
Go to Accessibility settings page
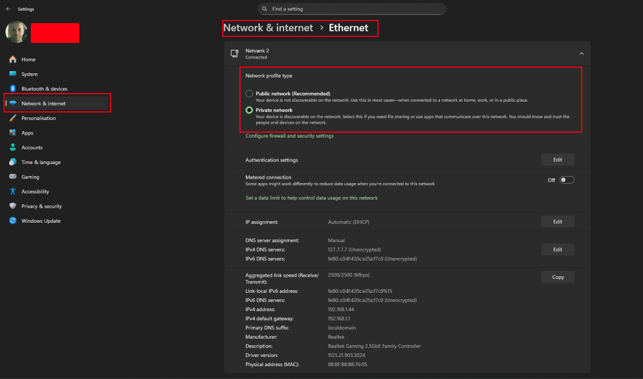pyautogui.click(x=35, y=192)
